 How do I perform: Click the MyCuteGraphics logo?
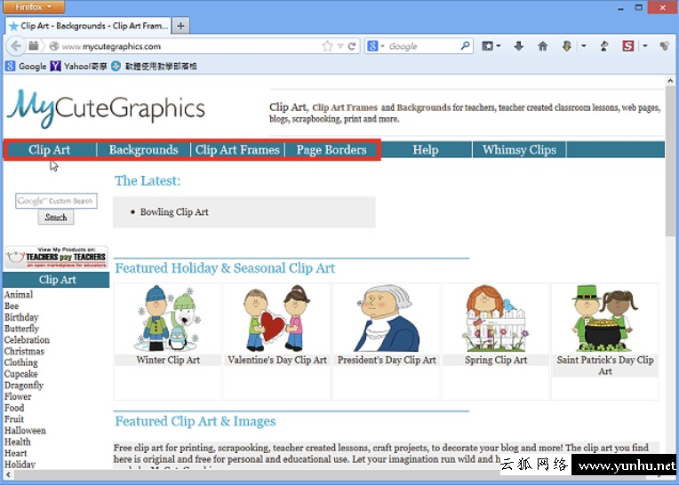[106, 108]
